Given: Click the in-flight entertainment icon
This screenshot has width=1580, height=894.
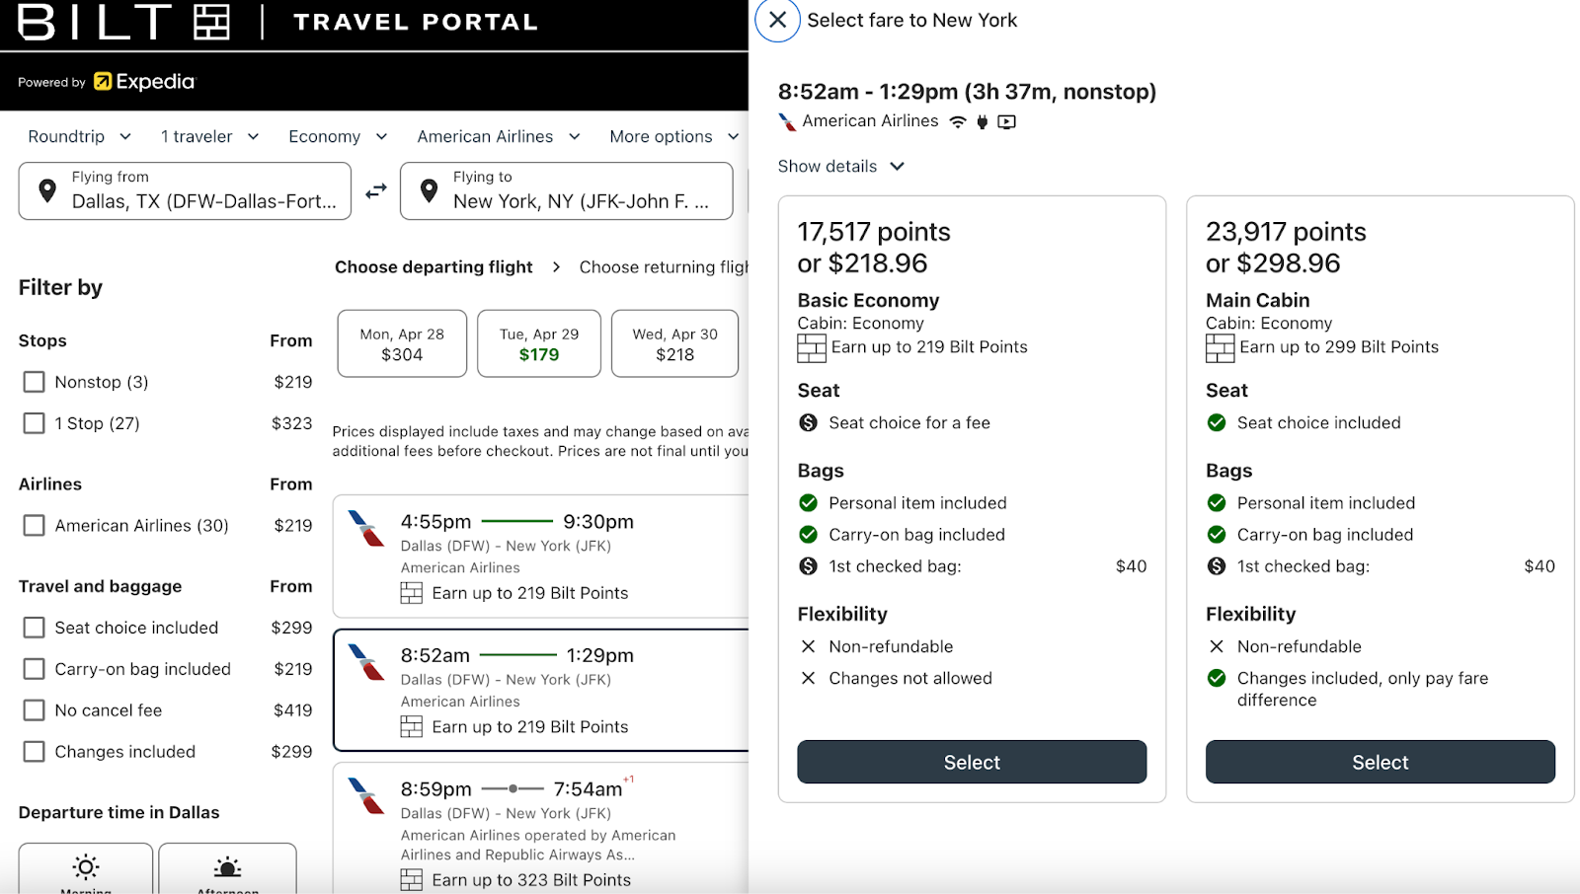Looking at the screenshot, I should point(1006,122).
